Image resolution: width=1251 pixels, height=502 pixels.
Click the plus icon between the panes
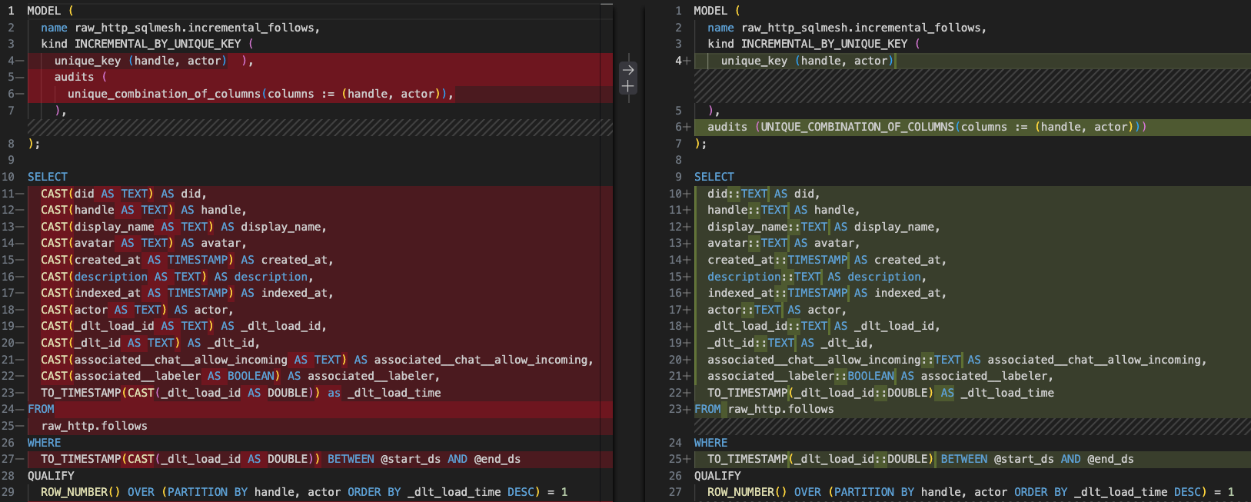pyautogui.click(x=628, y=86)
